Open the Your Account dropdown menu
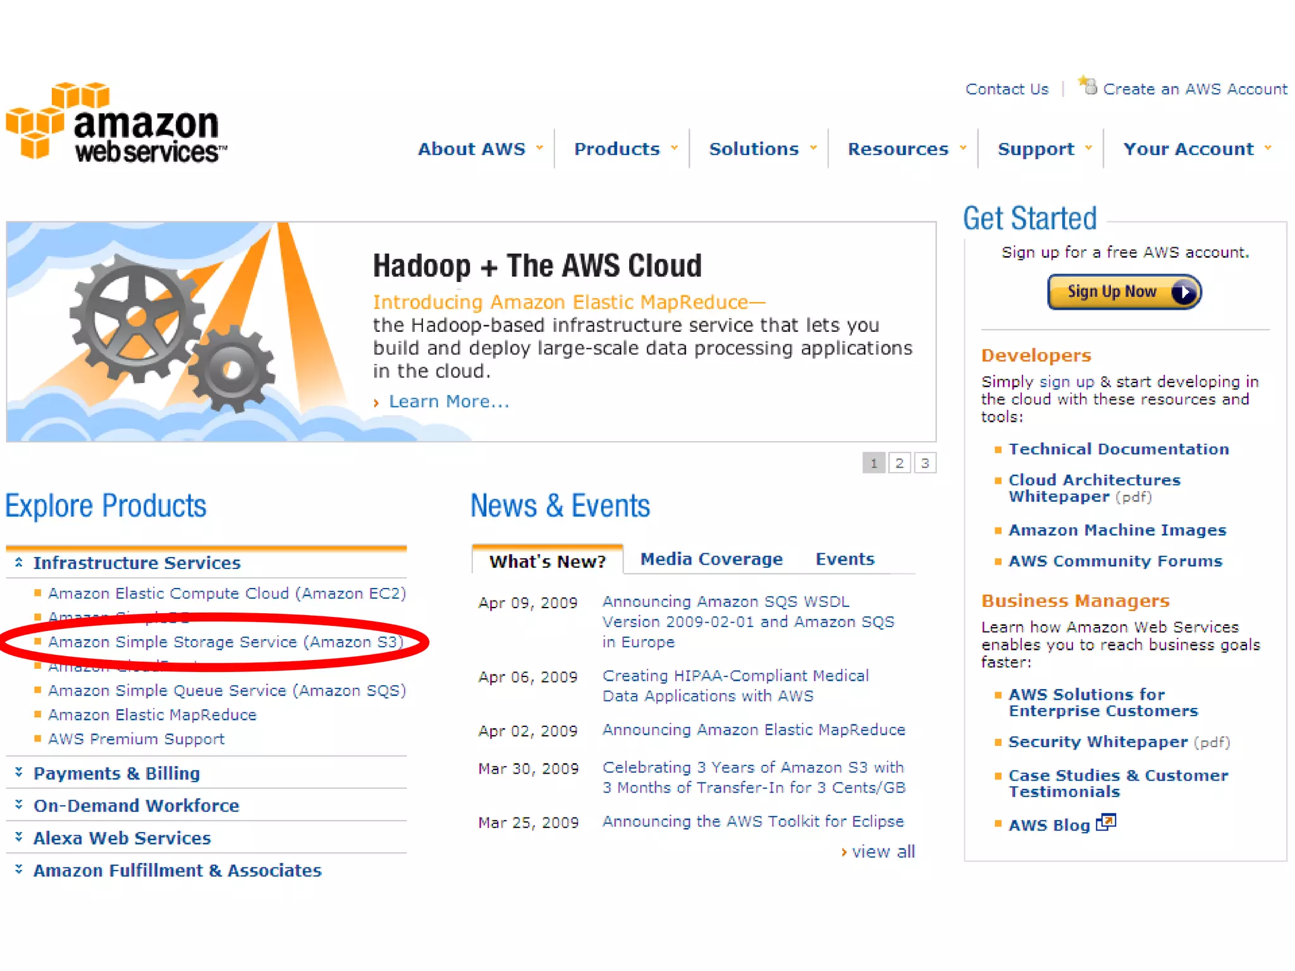The width and height of the screenshot is (1295, 971). [x=1197, y=149]
